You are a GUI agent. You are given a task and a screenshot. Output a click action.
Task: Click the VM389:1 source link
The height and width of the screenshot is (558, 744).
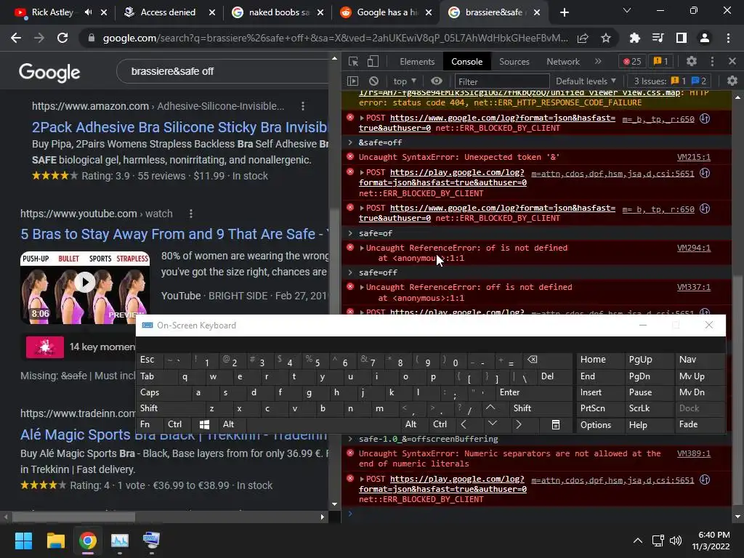[693, 453]
